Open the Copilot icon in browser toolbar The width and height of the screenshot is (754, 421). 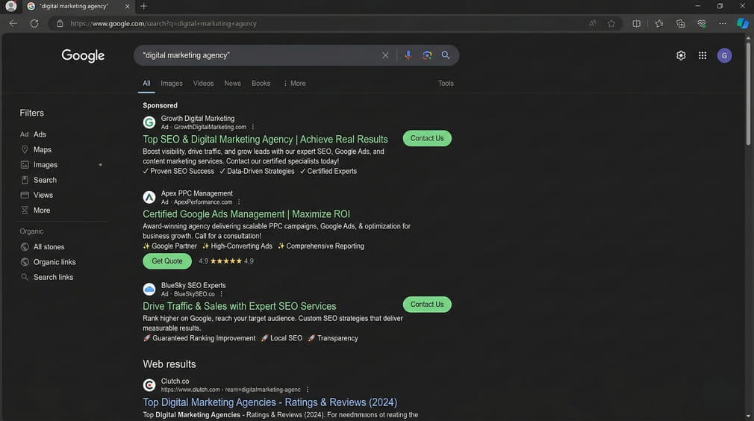pyautogui.click(x=743, y=23)
